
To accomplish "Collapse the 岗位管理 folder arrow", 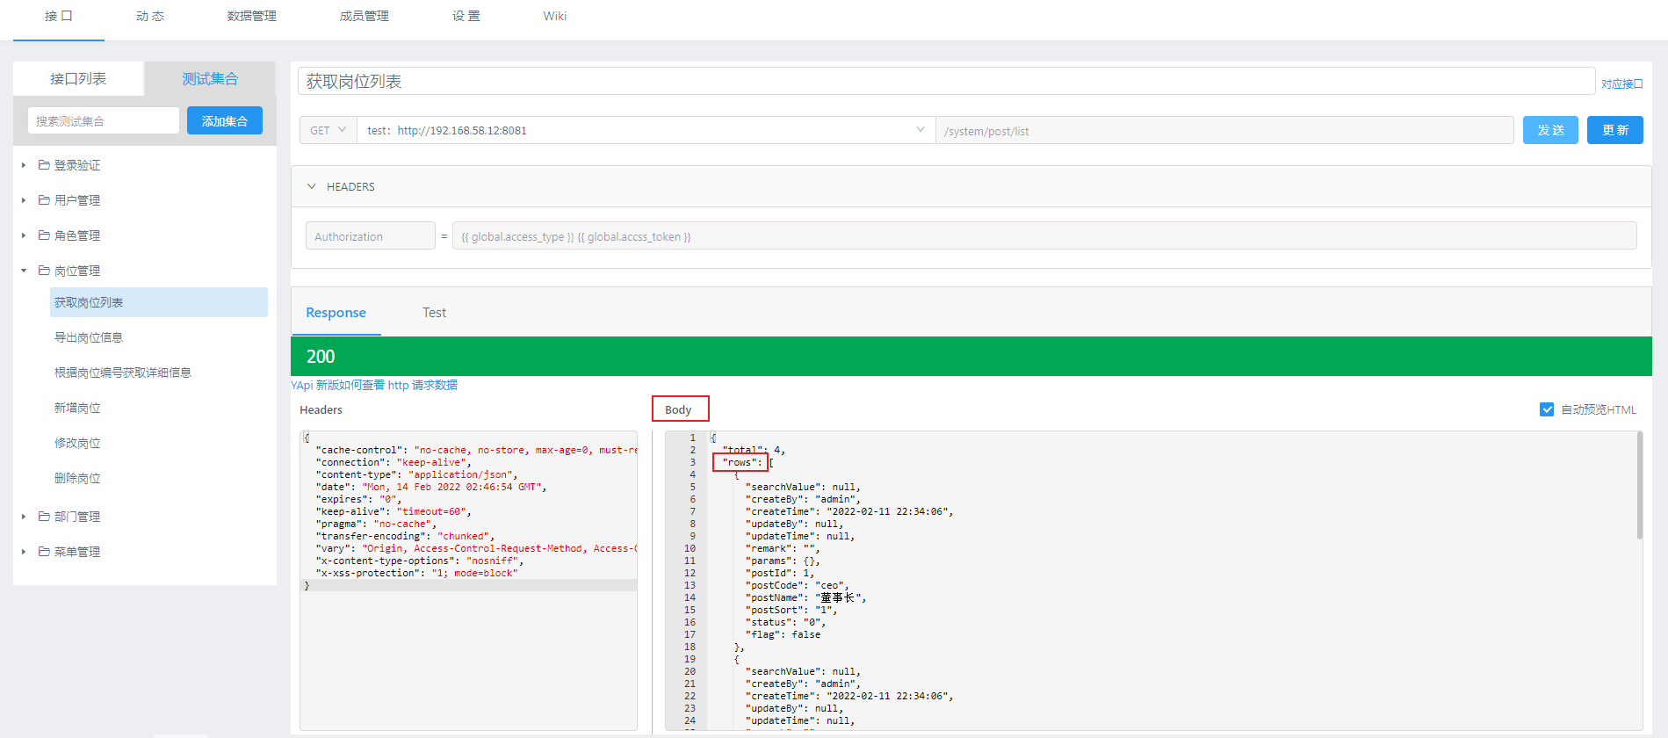I will (x=24, y=271).
